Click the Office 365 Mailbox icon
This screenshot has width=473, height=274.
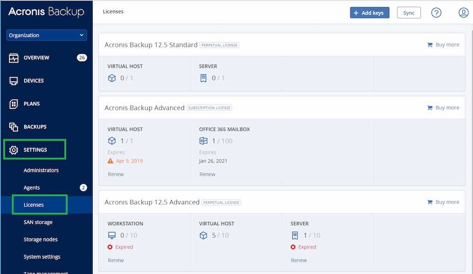203,141
